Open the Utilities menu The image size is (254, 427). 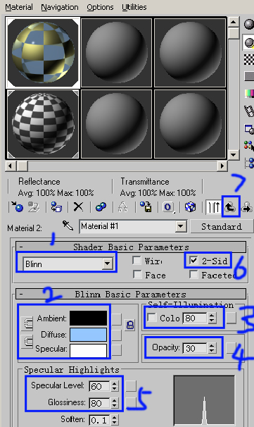[x=134, y=7]
